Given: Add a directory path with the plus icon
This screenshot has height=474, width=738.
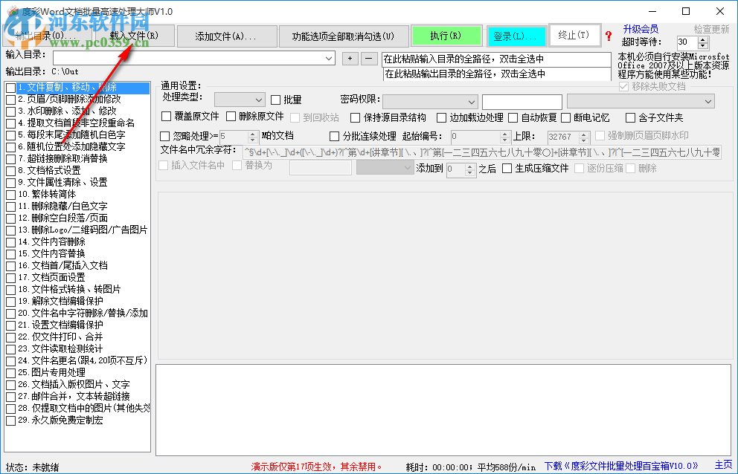Looking at the screenshot, I should click(x=350, y=56).
